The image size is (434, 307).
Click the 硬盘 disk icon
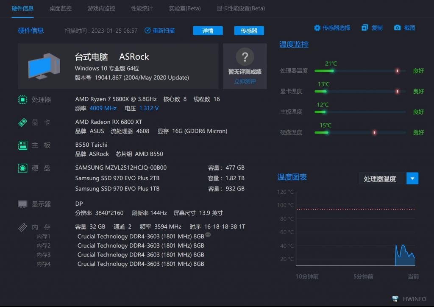click(x=23, y=168)
